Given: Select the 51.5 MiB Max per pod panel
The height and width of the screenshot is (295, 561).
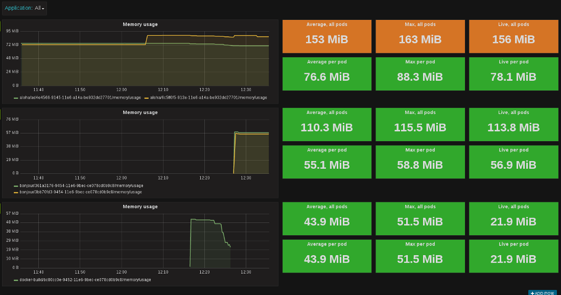Looking at the screenshot, I should pyautogui.click(x=420, y=256).
